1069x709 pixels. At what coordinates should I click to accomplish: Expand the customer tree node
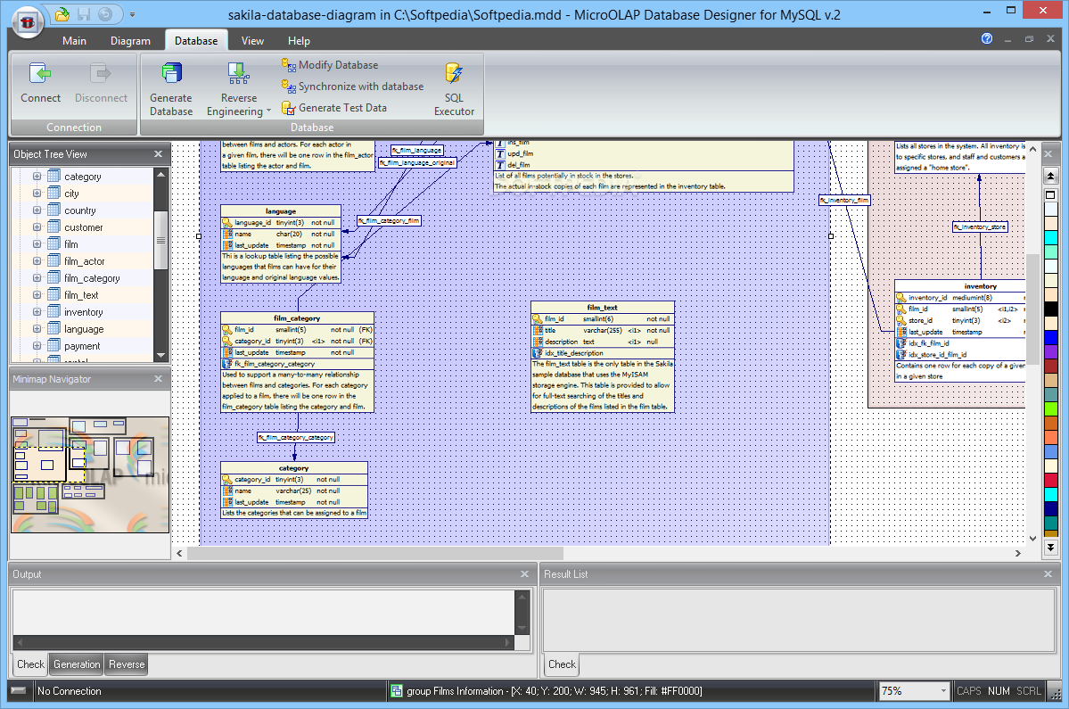37,227
